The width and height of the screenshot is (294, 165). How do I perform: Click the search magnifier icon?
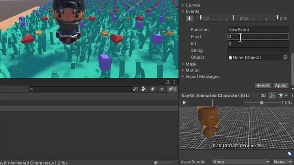(x=32, y=89)
